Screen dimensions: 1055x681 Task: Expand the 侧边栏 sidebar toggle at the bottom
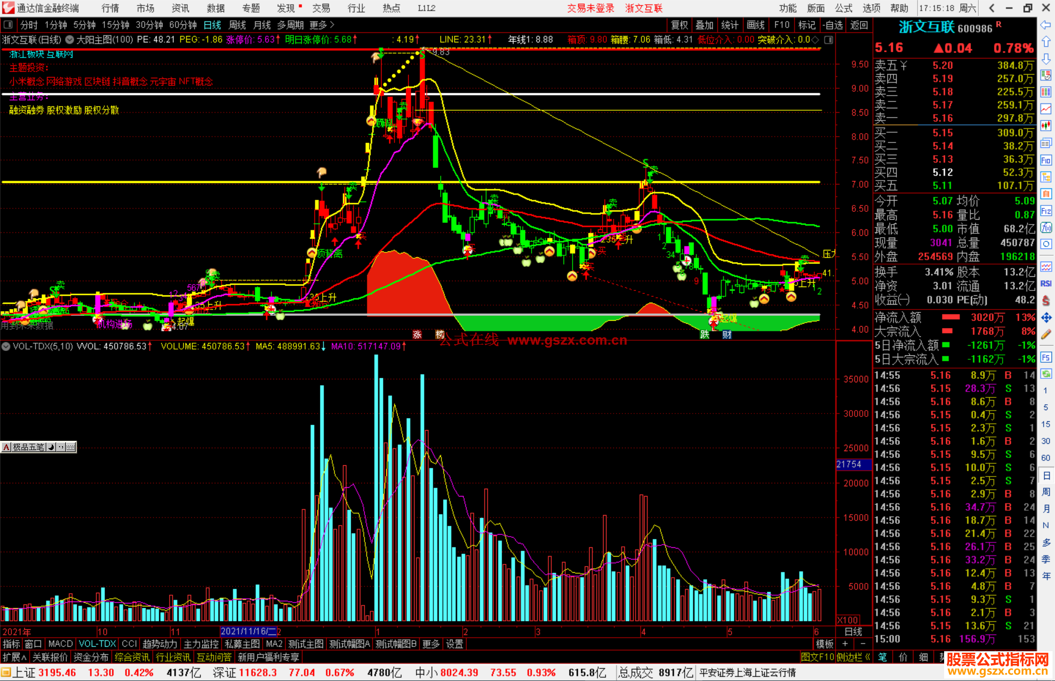pyautogui.click(x=853, y=657)
